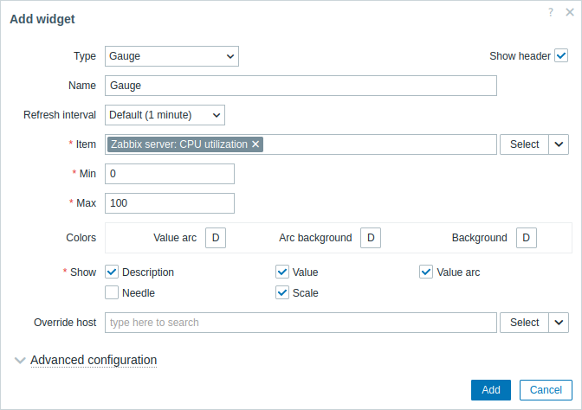Pick the Value arc color swatch

click(216, 238)
